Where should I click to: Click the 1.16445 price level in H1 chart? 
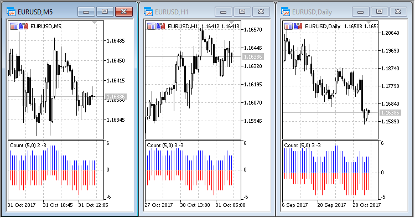(253, 48)
